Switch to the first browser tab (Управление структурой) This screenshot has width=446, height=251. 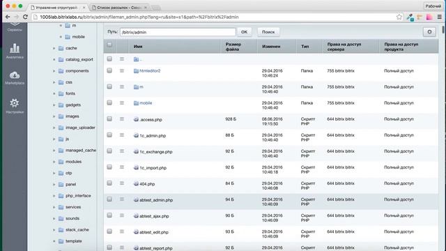tap(57, 8)
